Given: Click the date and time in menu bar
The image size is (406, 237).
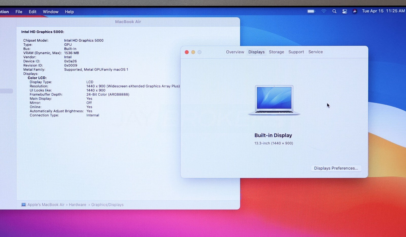Looking at the screenshot, I should click(383, 11).
